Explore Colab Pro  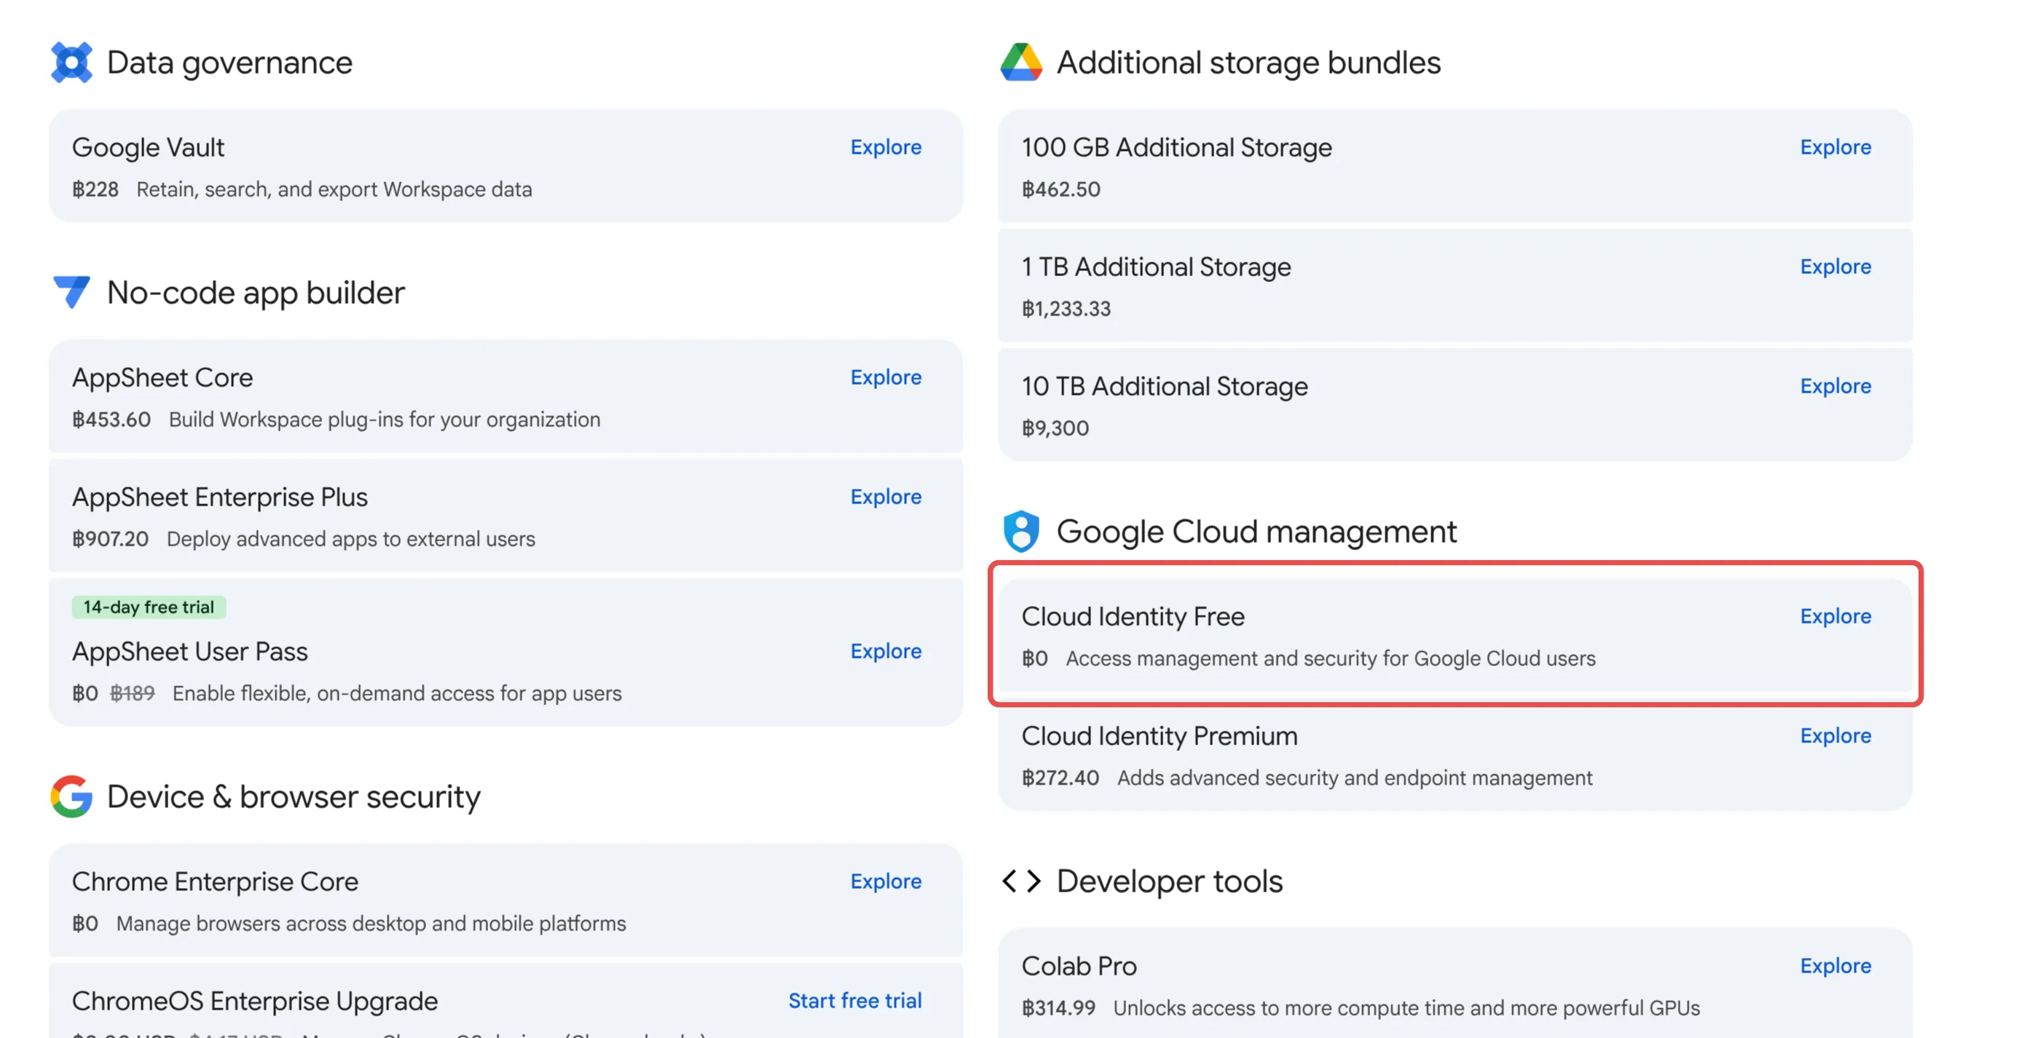point(1835,965)
